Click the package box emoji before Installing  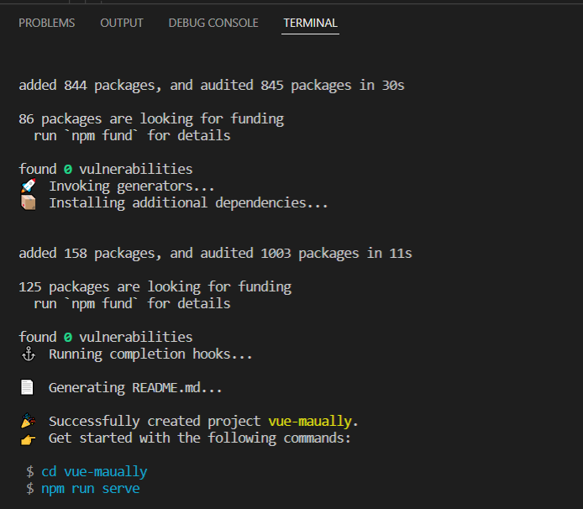29,202
